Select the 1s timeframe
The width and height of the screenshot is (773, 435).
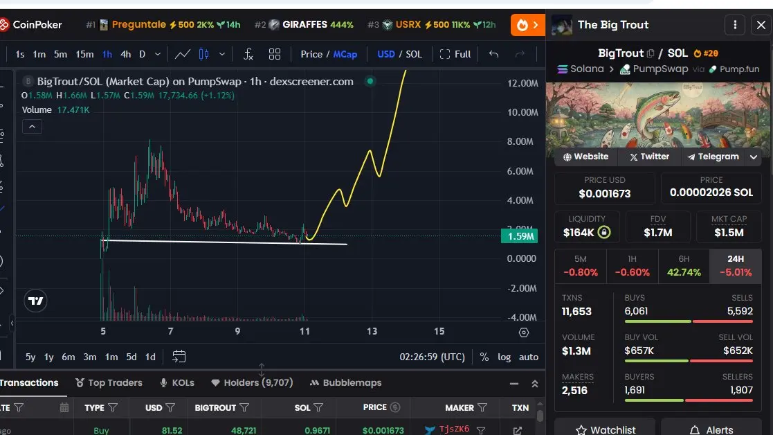point(19,54)
